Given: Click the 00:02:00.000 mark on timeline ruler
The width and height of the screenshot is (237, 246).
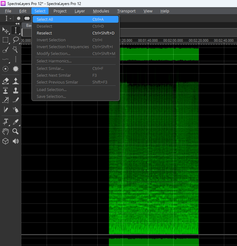Looking at the screenshot, I should 173,40.
